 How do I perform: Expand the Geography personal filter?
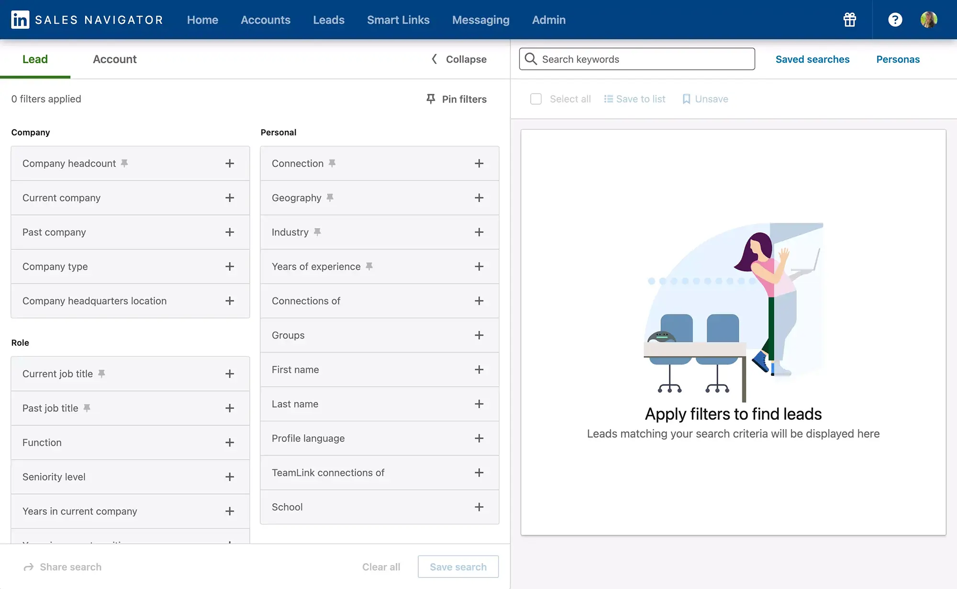tap(478, 197)
